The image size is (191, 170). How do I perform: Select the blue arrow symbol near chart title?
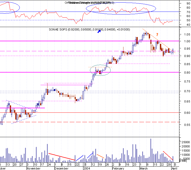(x=99, y=32)
